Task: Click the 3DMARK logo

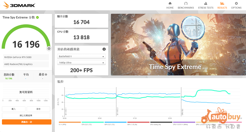Action: [19, 5]
